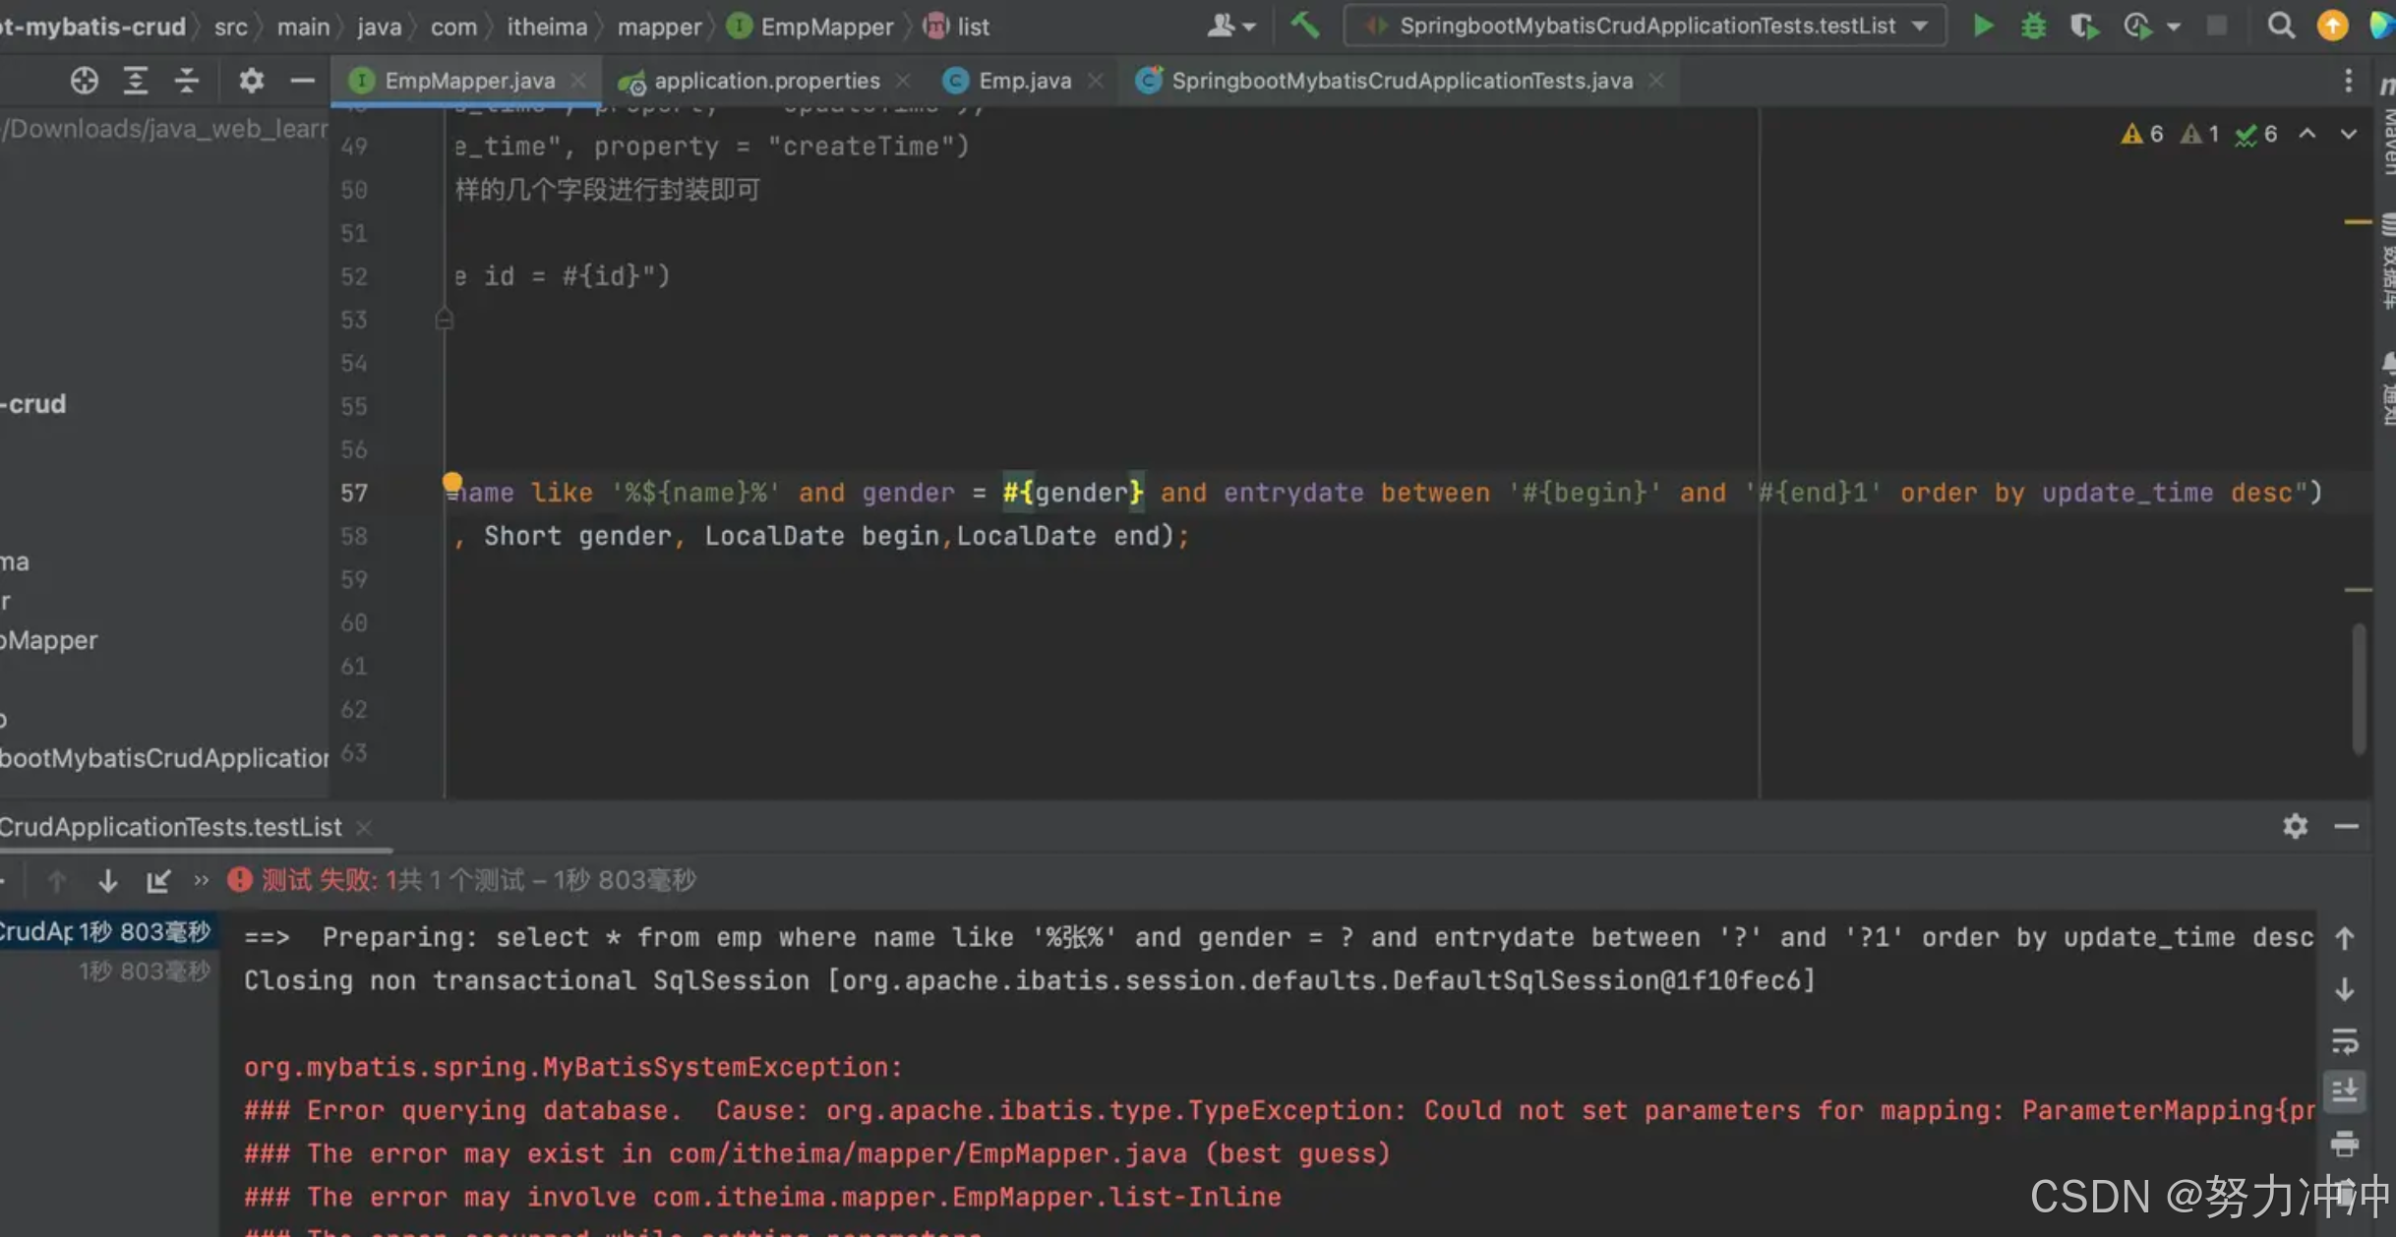Jump to next highlighted error arrow
Image resolution: width=2396 pixels, height=1237 pixels.
[x=2349, y=134]
